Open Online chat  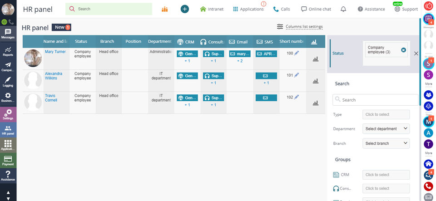[x=316, y=9]
